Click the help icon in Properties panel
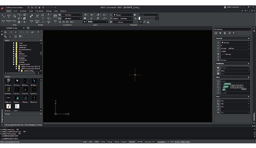The image size is (256, 148). click(x=233, y=33)
